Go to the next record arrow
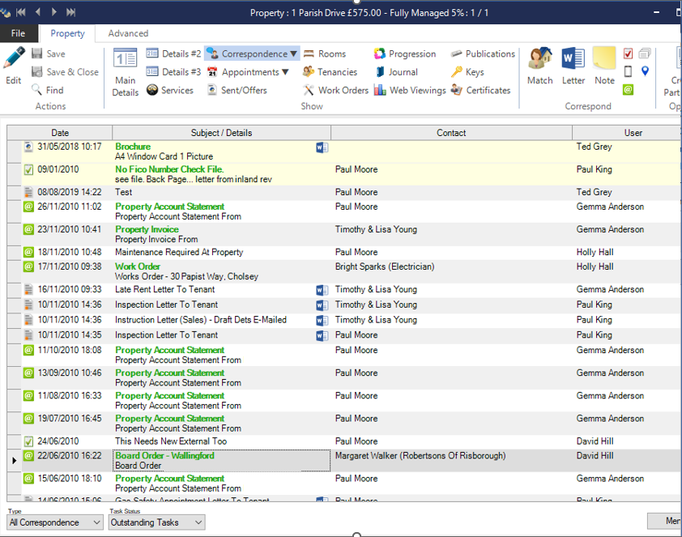This screenshot has height=537, width=682. (x=54, y=12)
